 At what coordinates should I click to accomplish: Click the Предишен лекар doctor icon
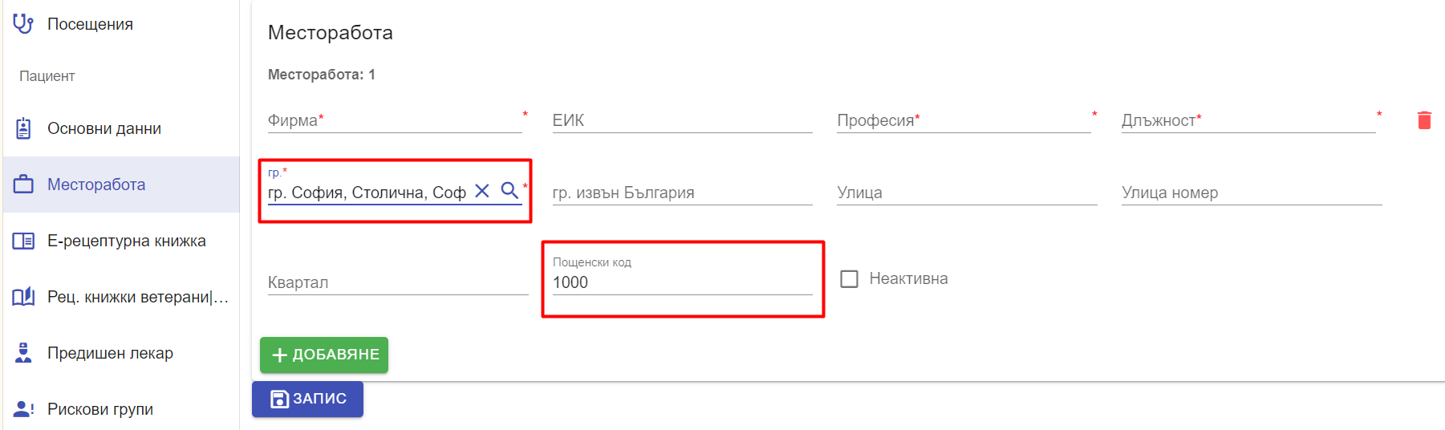[x=23, y=353]
